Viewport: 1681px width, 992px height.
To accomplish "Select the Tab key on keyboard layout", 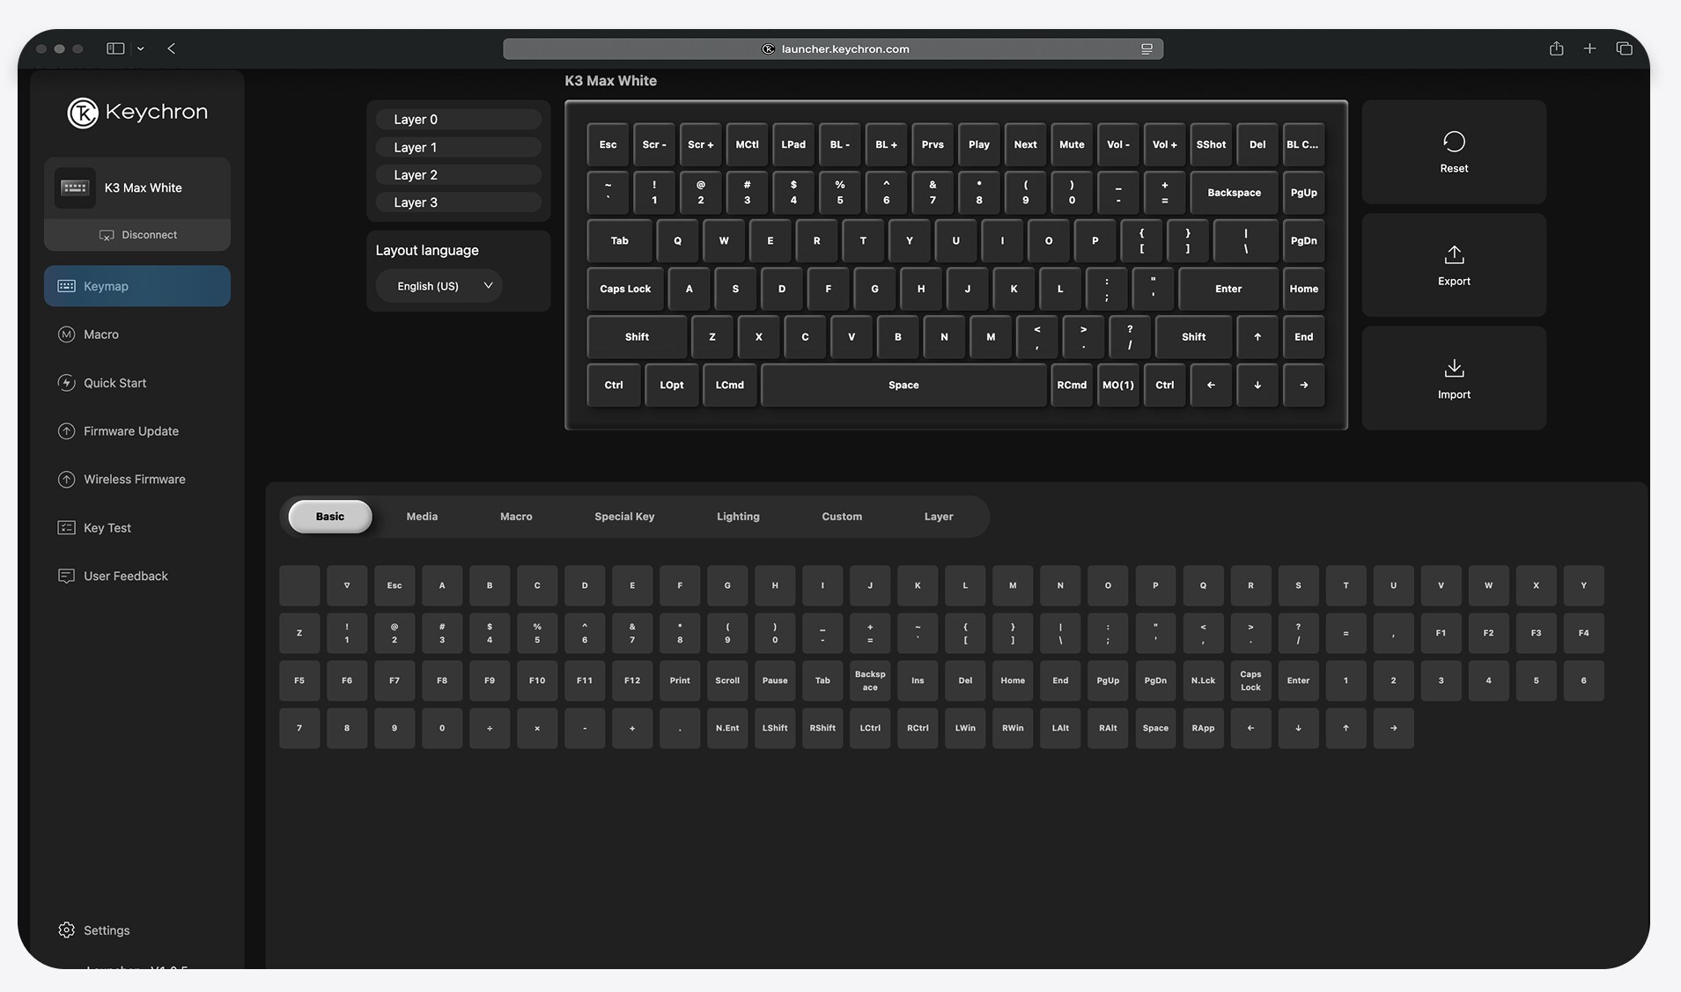I will point(620,241).
